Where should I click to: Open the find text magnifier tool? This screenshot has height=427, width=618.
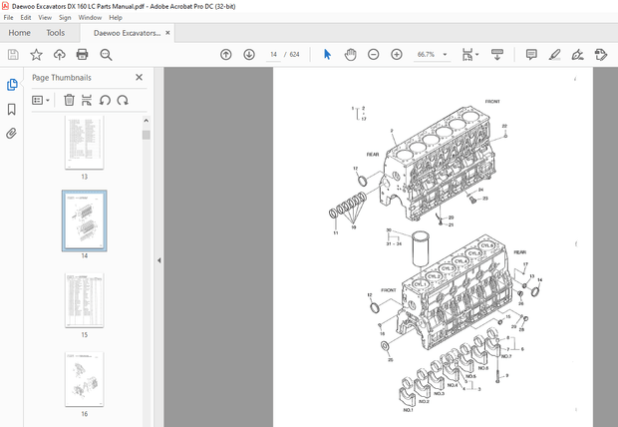click(106, 55)
